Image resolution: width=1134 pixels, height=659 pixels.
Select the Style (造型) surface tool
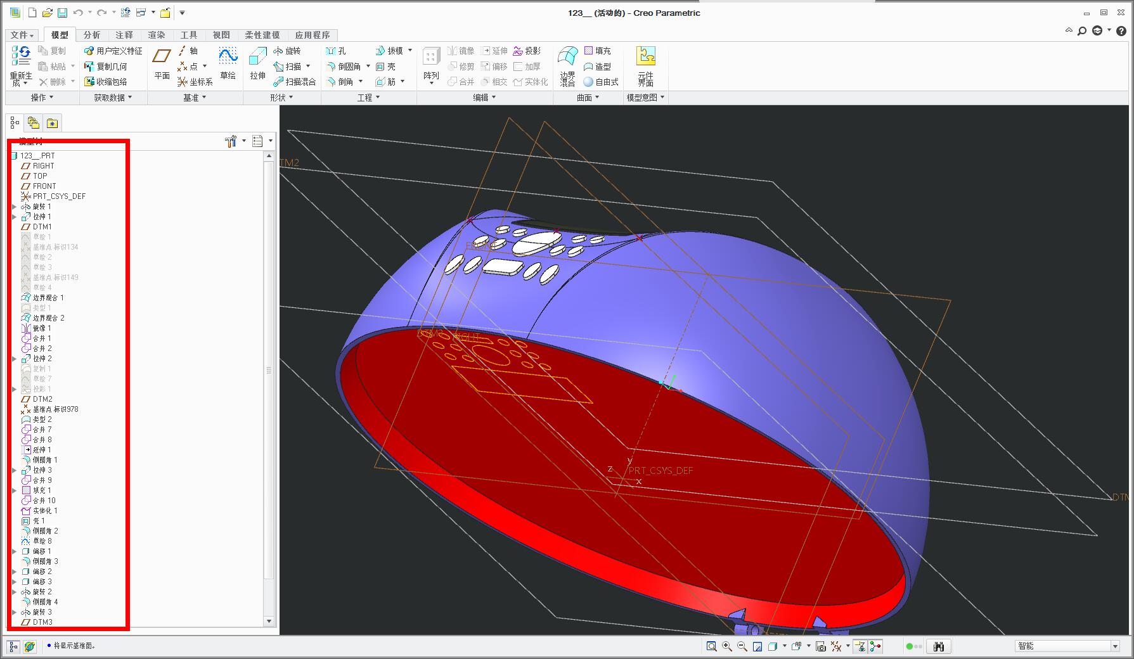pos(597,67)
